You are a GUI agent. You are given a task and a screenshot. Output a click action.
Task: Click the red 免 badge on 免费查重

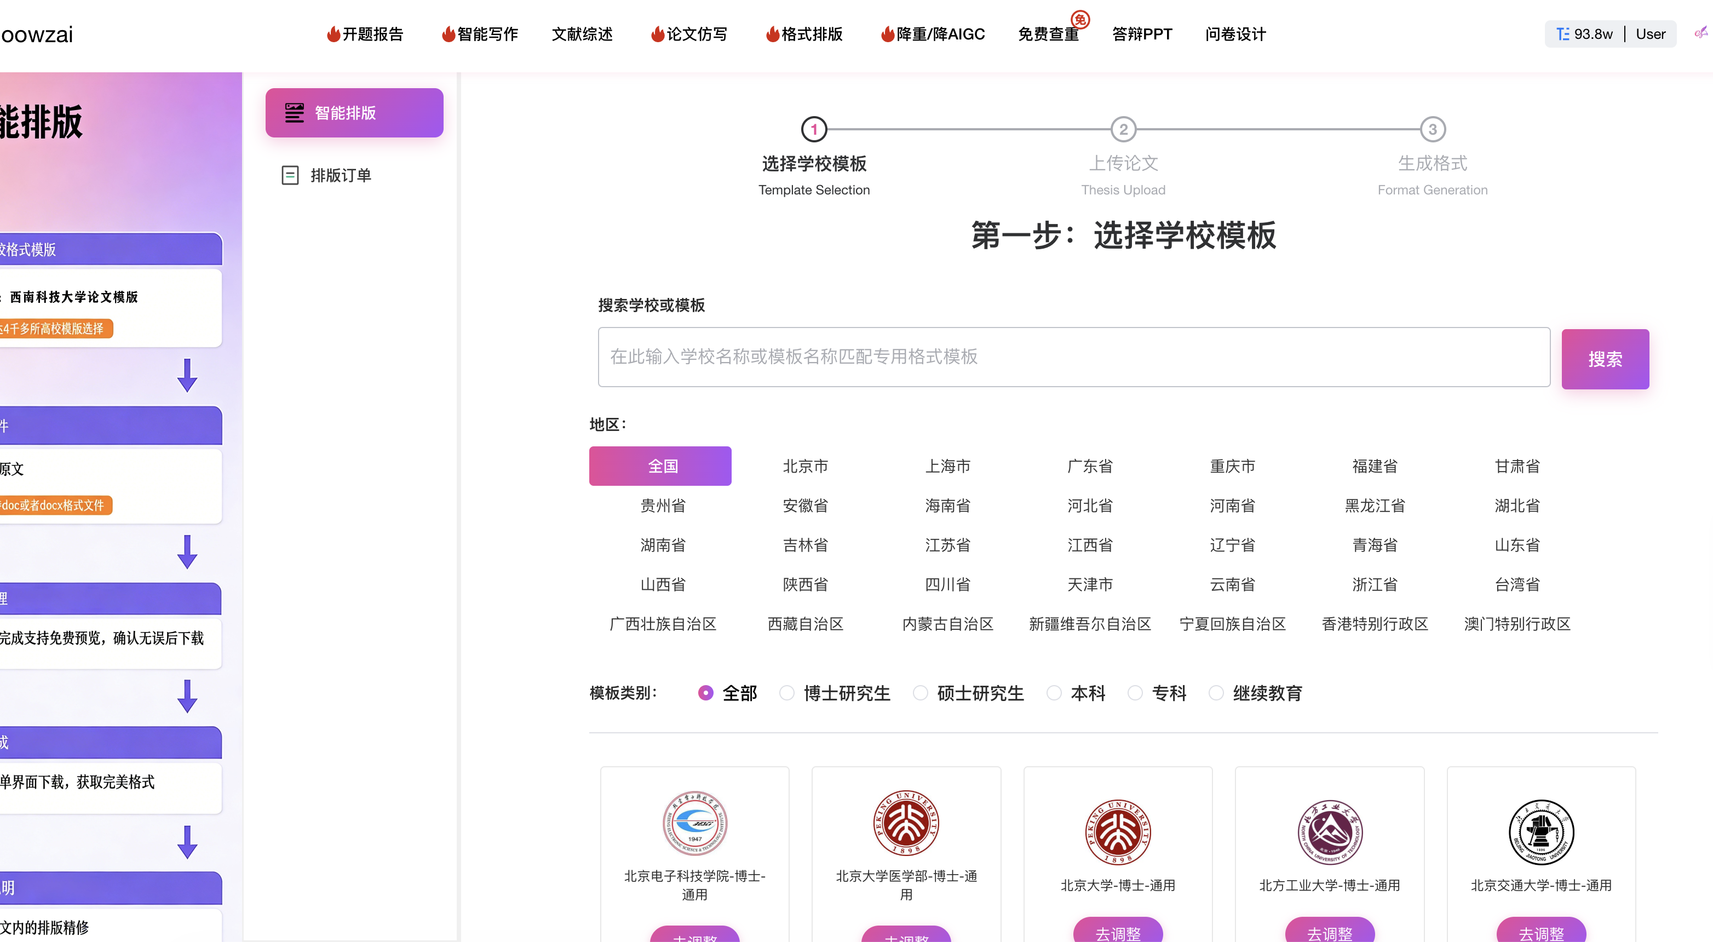[1080, 19]
